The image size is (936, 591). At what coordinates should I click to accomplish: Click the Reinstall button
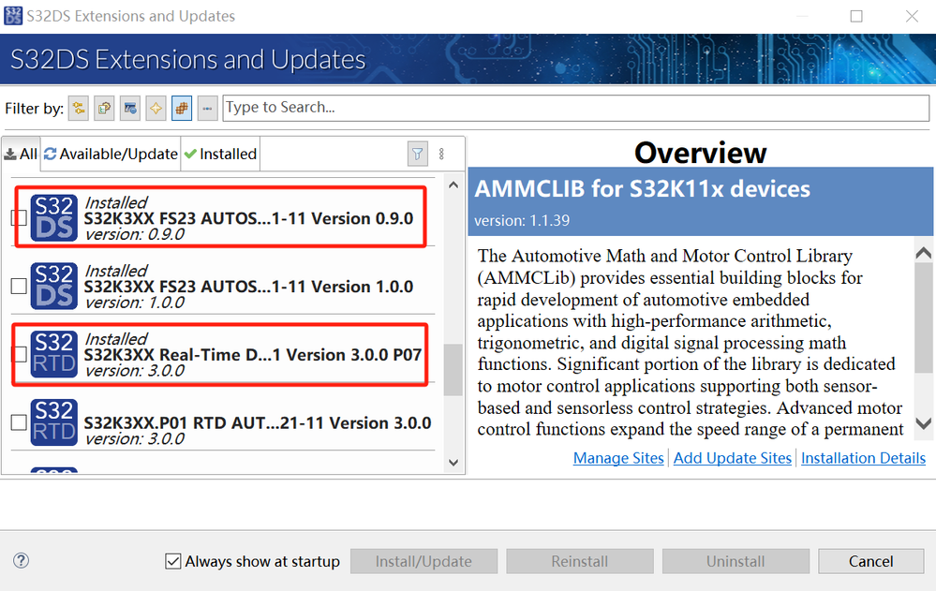[580, 561]
